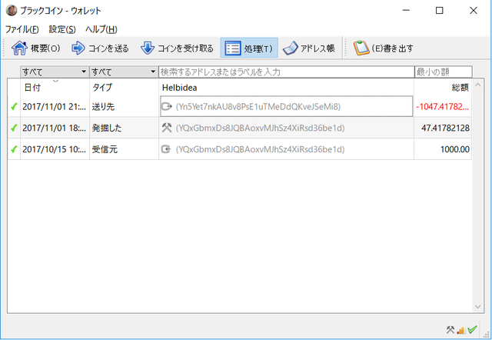Screen dimensions: 492x340
Task: Sort by the Helbidea column header
Action: point(286,87)
